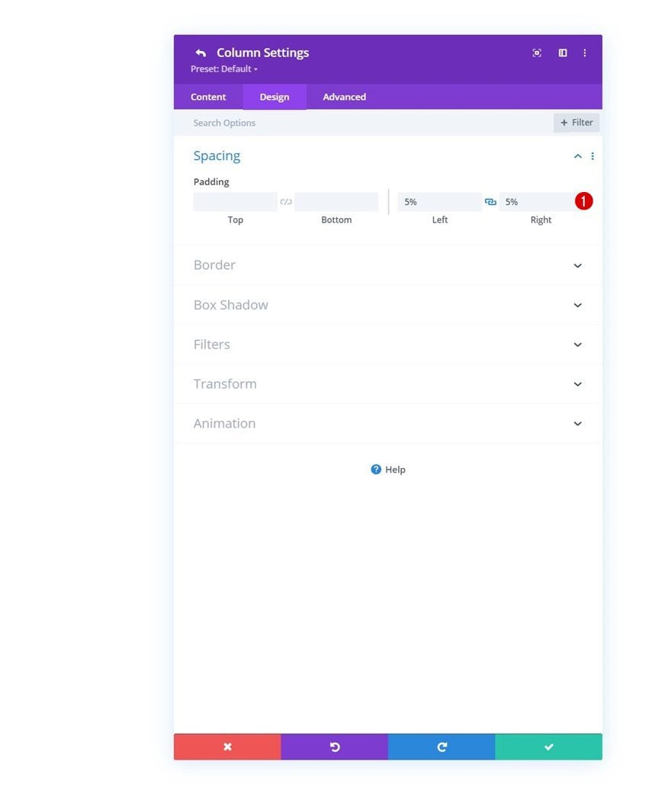Image resolution: width=671 pixels, height=794 pixels.
Task: Discard changes with red X button
Action: click(x=227, y=747)
